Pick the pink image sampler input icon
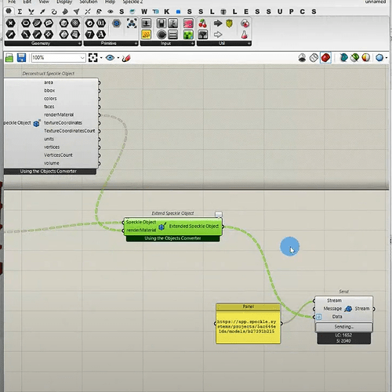Screen dimensions: 392x392 188,24
